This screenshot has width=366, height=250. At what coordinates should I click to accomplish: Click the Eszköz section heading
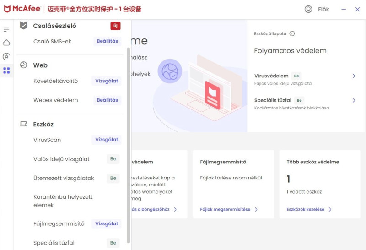point(43,124)
